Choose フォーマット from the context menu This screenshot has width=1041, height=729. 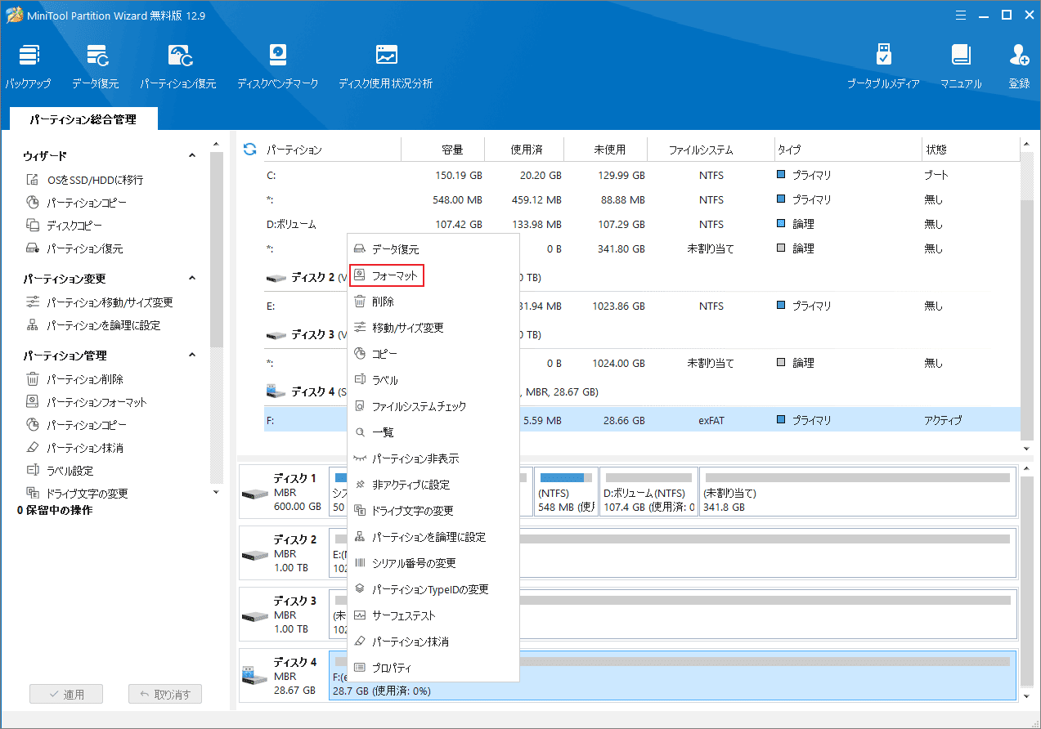tap(433, 276)
